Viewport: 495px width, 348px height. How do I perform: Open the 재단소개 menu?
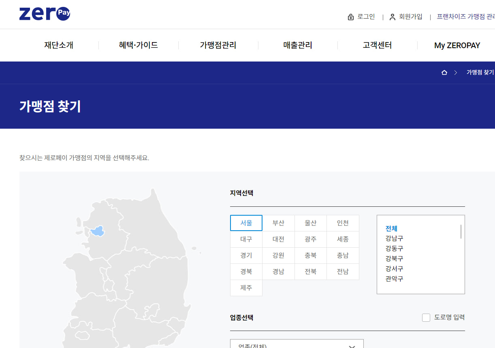click(59, 45)
